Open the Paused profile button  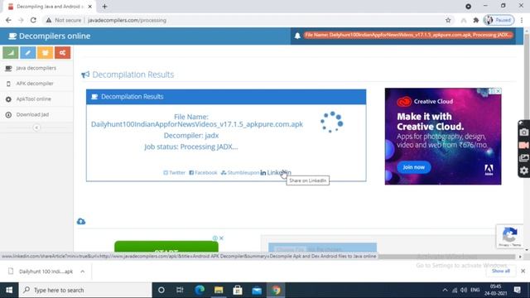click(x=499, y=20)
